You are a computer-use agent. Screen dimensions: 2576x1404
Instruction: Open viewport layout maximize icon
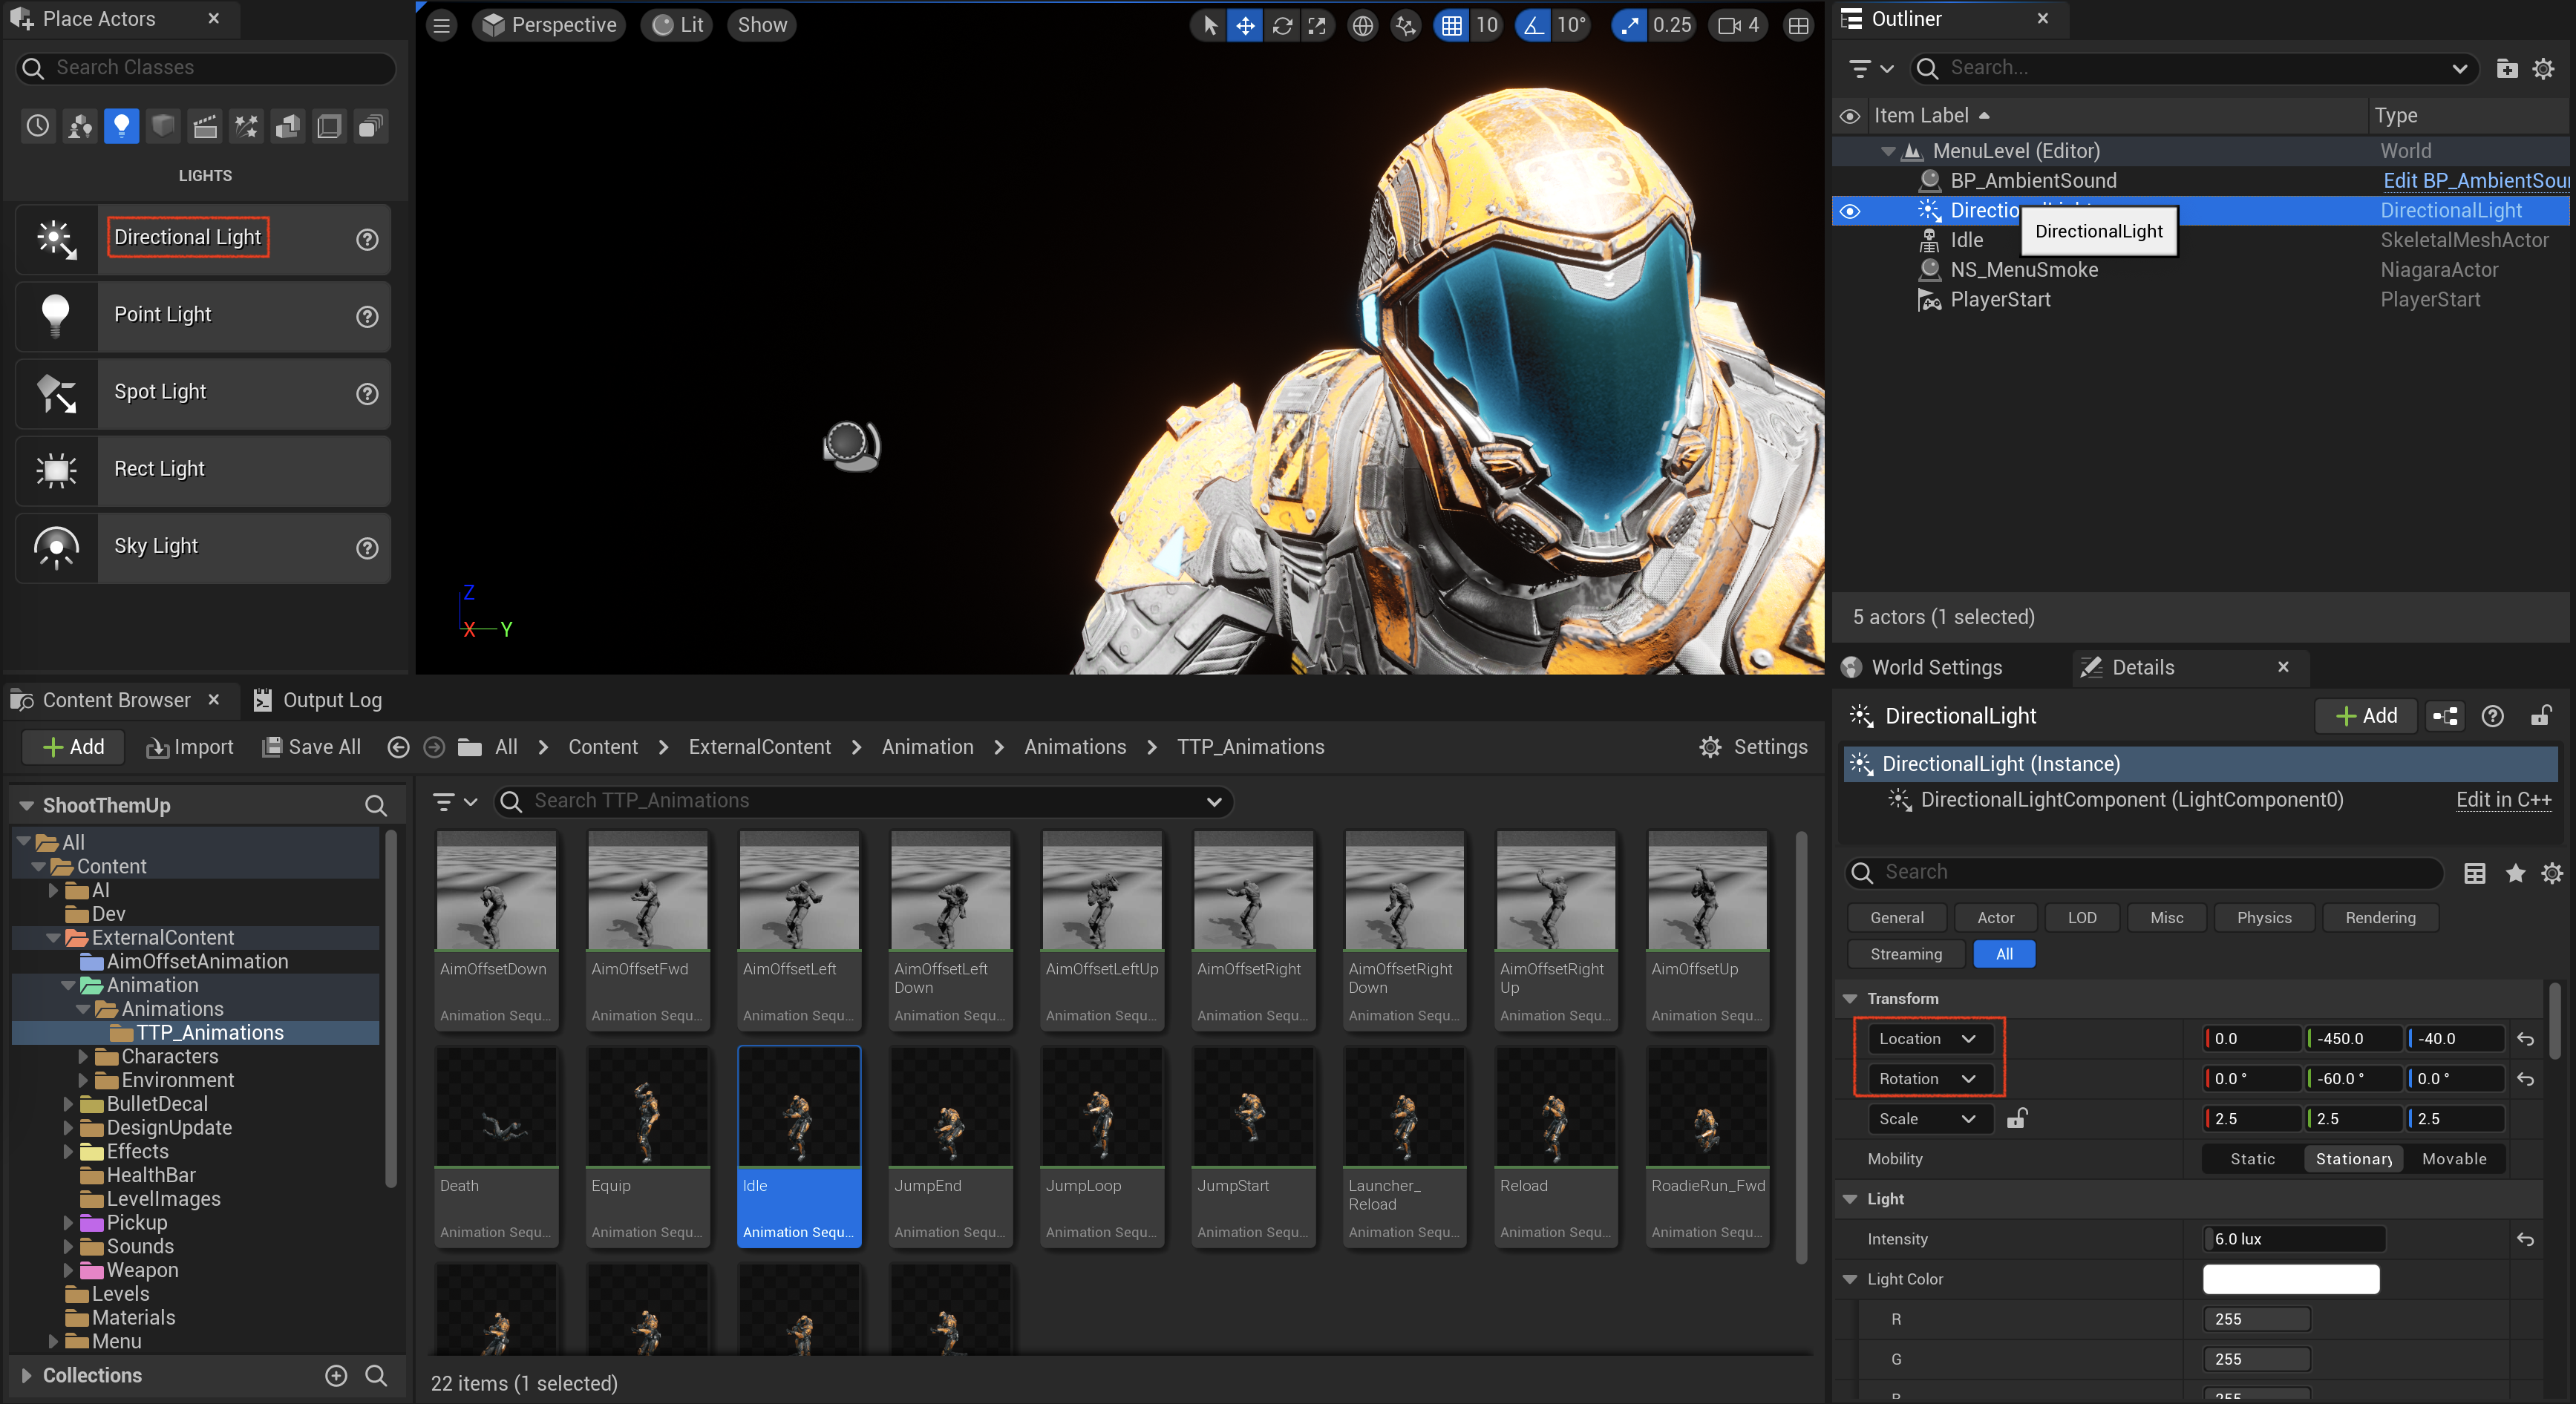coord(1798,25)
